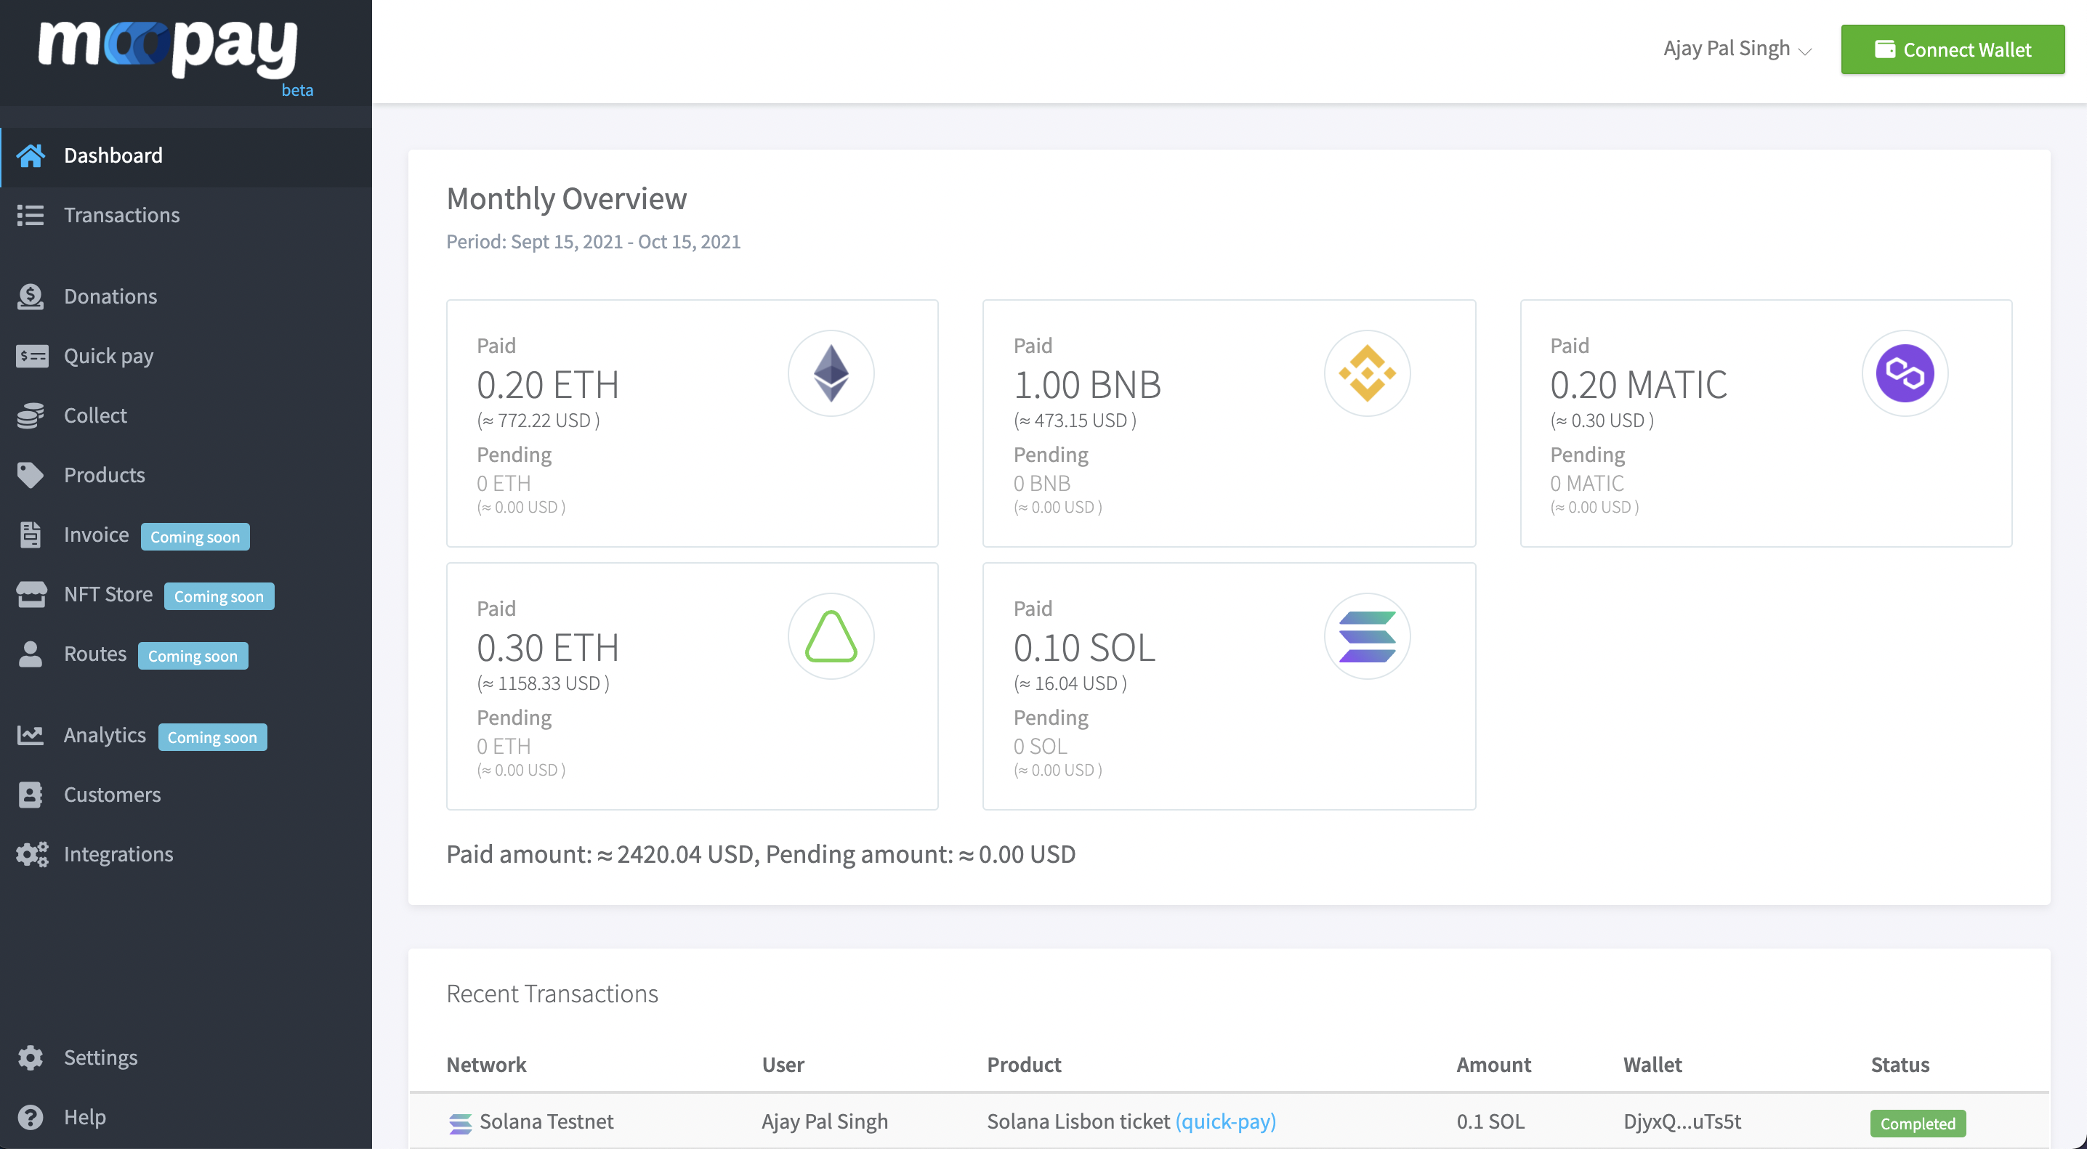2087x1149 pixels.
Task: Go to the Transactions menu item
Action: (x=121, y=216)
